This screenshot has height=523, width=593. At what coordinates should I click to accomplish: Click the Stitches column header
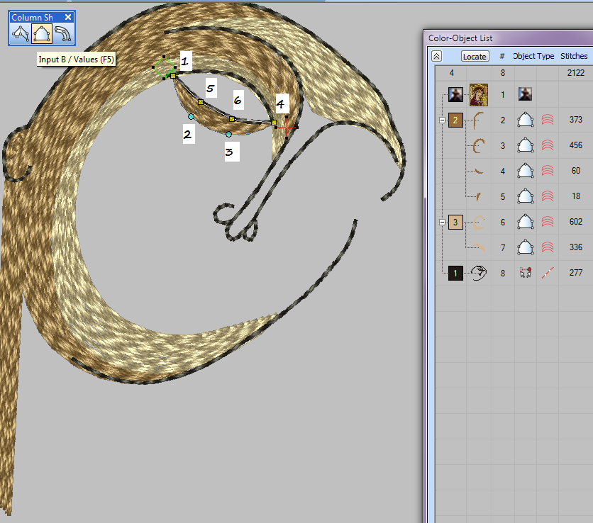click(574, 56)
